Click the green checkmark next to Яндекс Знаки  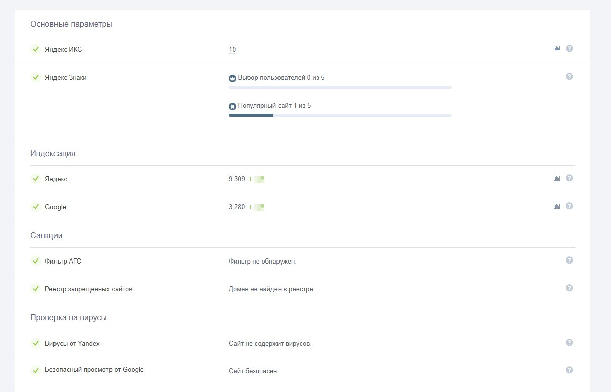[36, 77]
